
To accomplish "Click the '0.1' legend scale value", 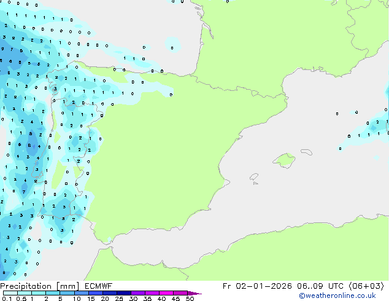I will click(7, 299).
